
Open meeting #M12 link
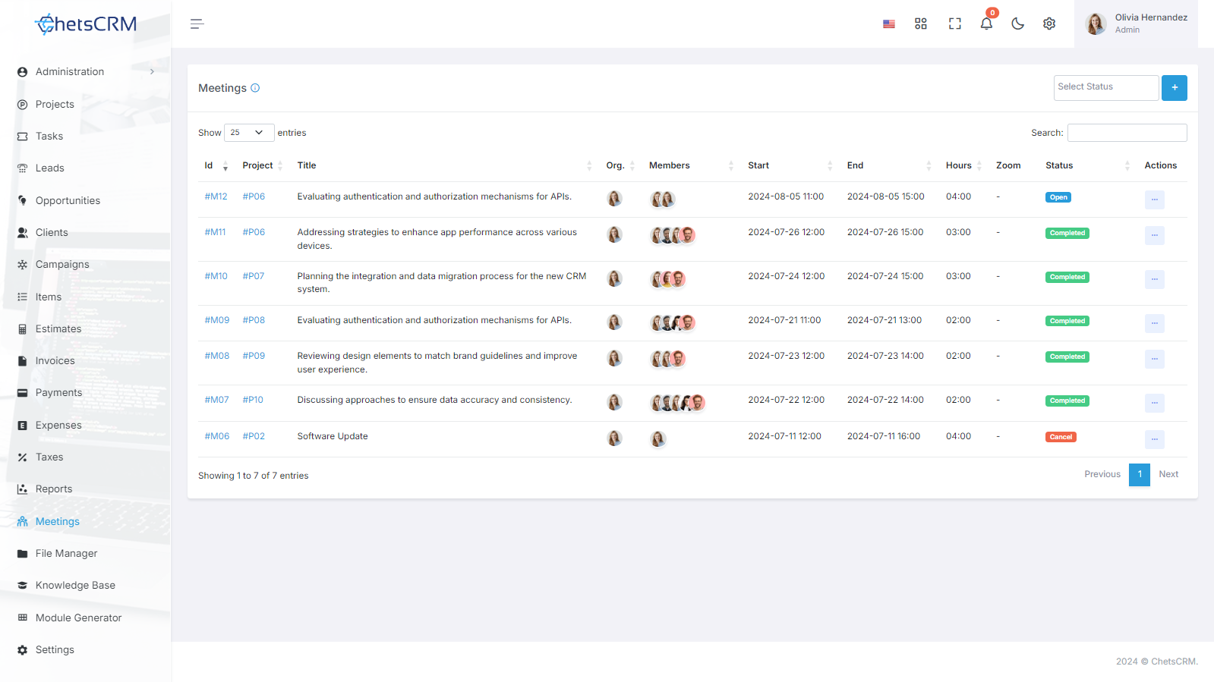[216, 196]
